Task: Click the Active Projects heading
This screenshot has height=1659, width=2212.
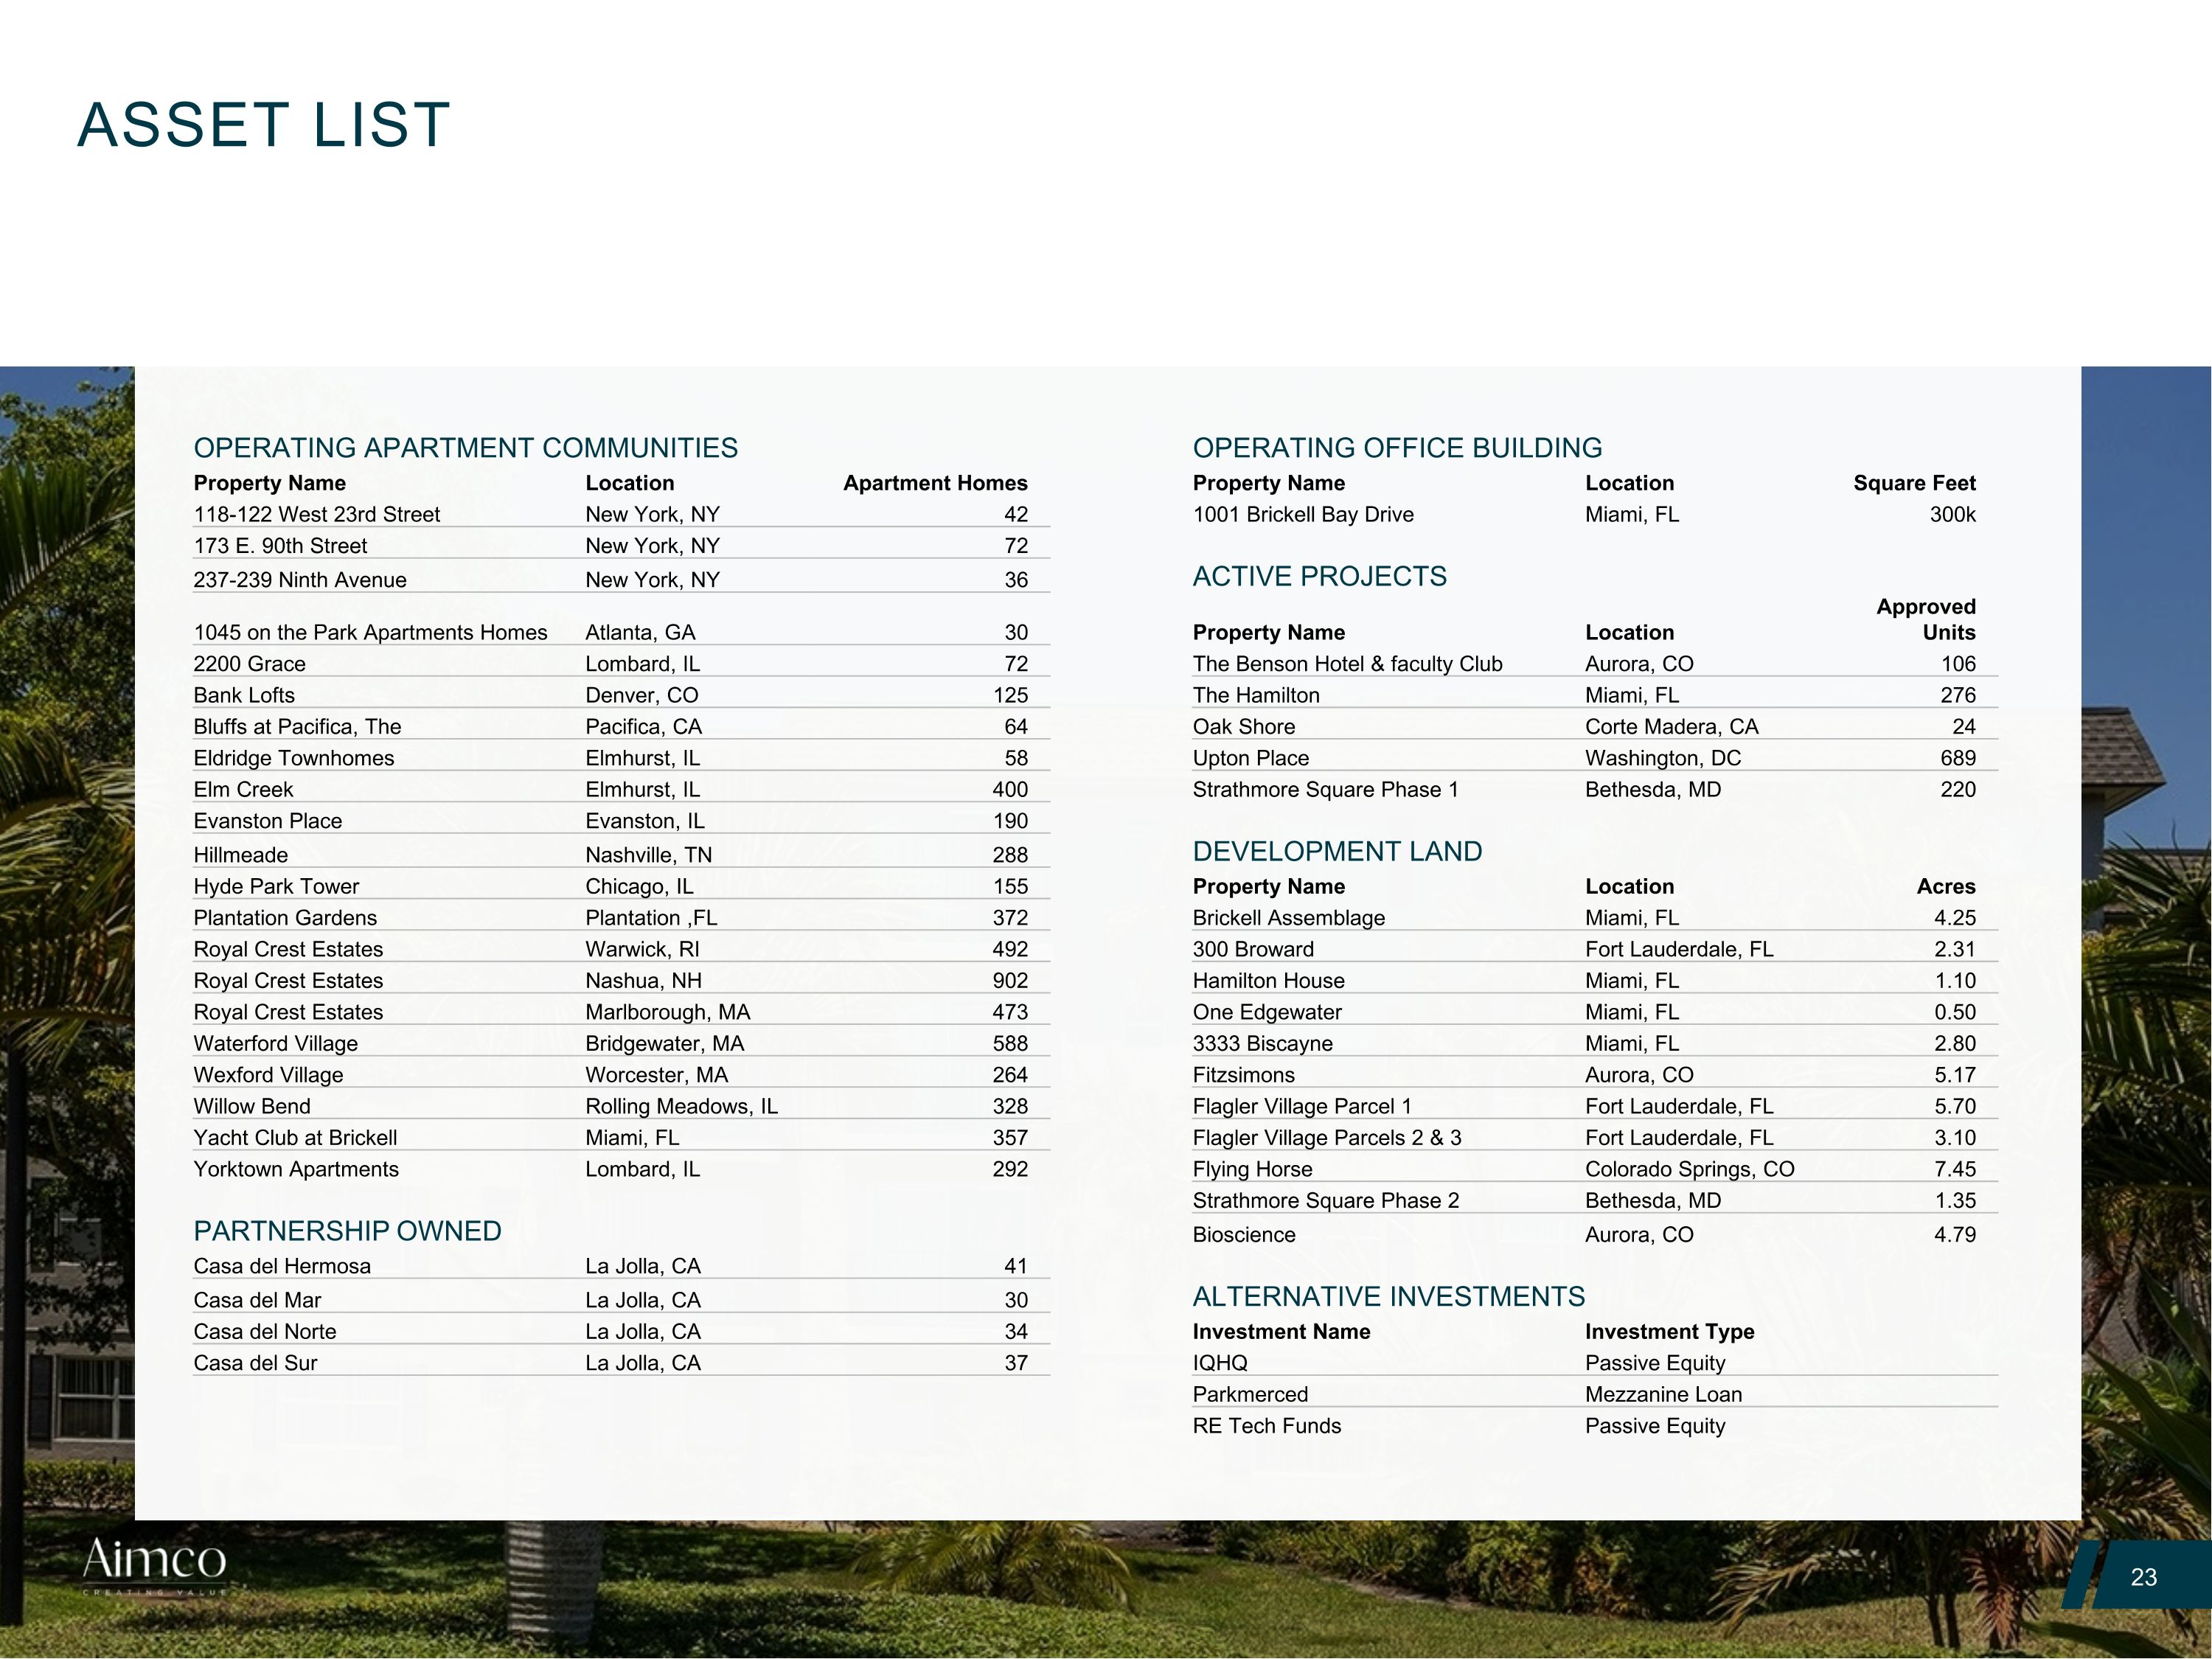Action: [x=1319, y=576]
